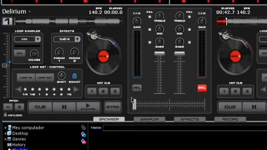Sync the left deck with SYNC button
This screenshot has width=267, height=150.
click(113, 107)
